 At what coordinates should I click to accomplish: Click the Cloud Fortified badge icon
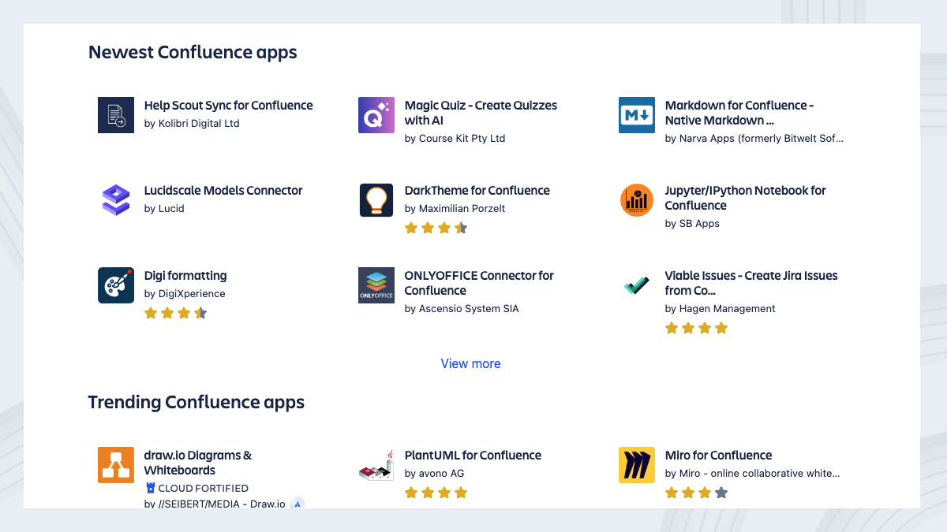coord(150,488)
